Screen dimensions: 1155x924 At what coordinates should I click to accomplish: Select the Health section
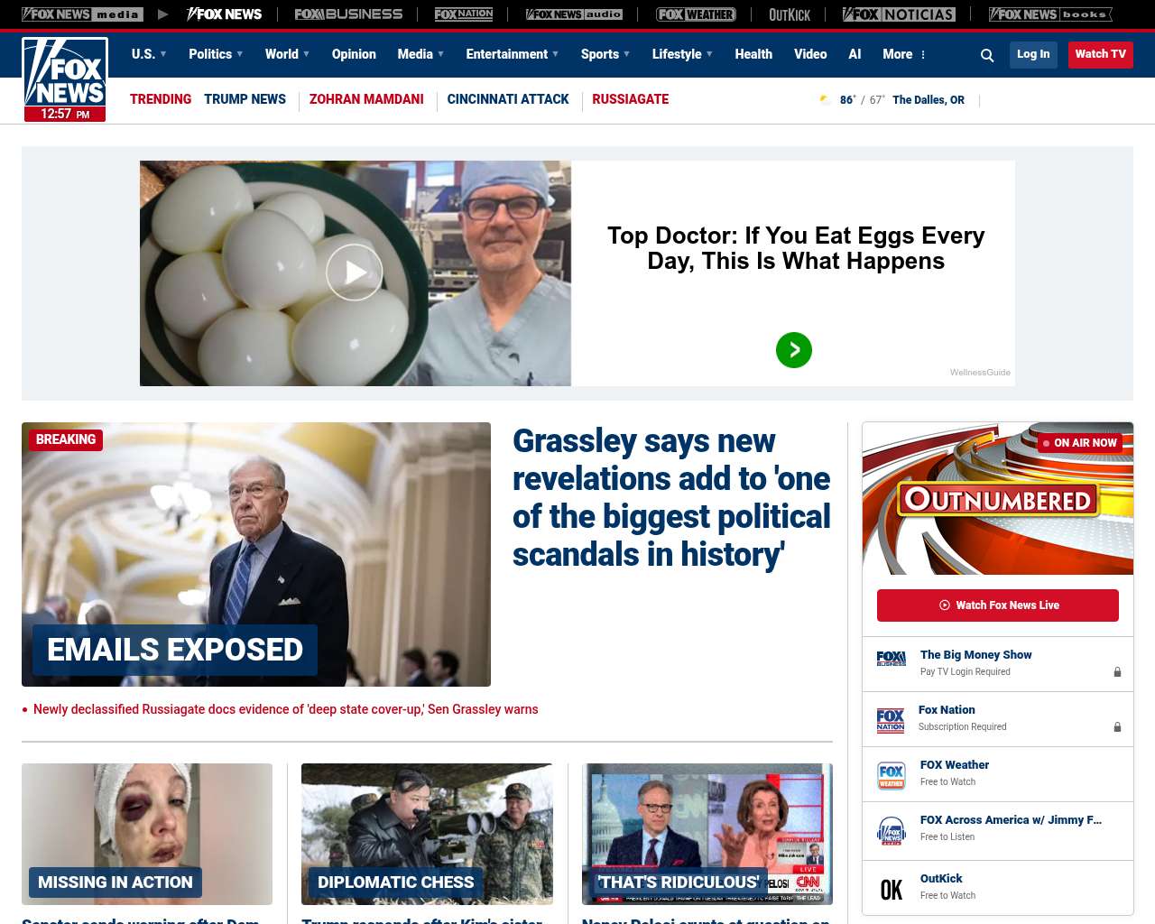pyautogui.click(x=753, y=54)
